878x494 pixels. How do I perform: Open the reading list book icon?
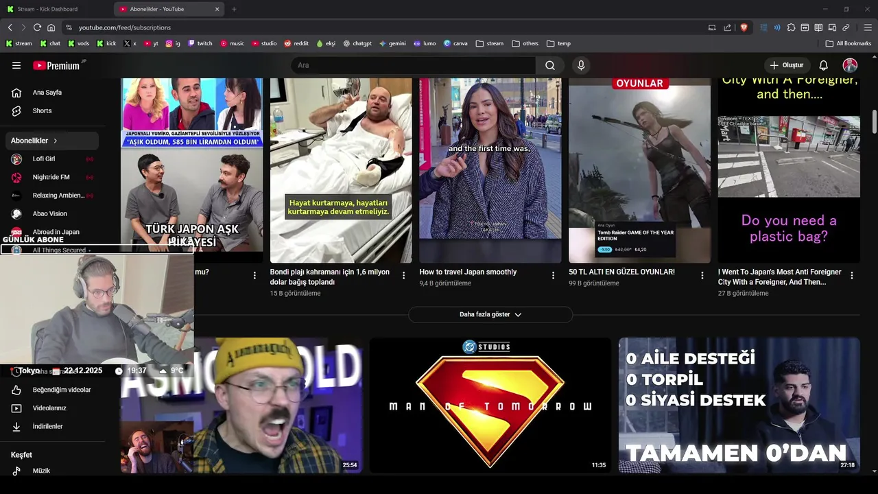pos(818,27)
